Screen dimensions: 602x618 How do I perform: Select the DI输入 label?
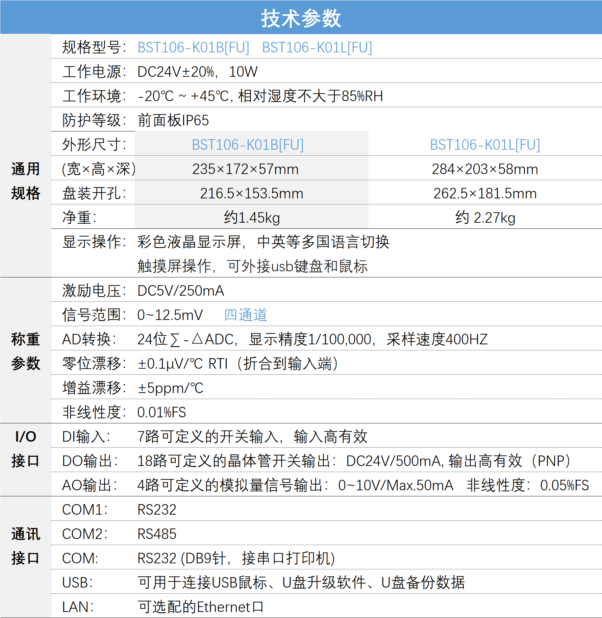86,437
